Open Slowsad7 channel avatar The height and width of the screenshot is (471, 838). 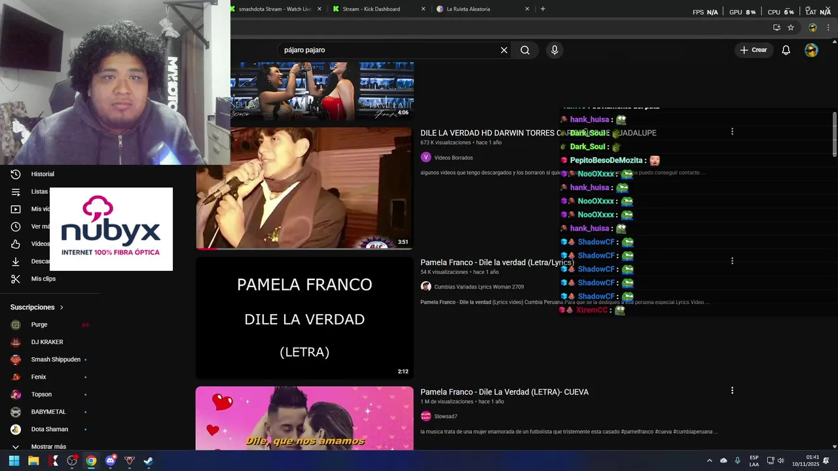(426, 416)
